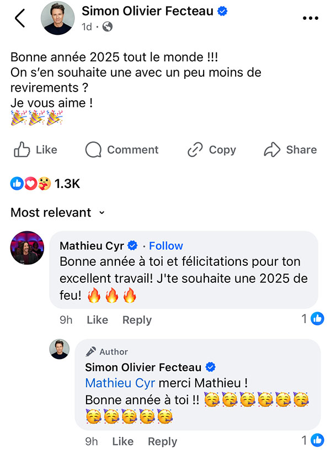Viewport: 331px width, 450px height.
Task: Open the three-dot post options menu
Action: click(x=311, y=18)
